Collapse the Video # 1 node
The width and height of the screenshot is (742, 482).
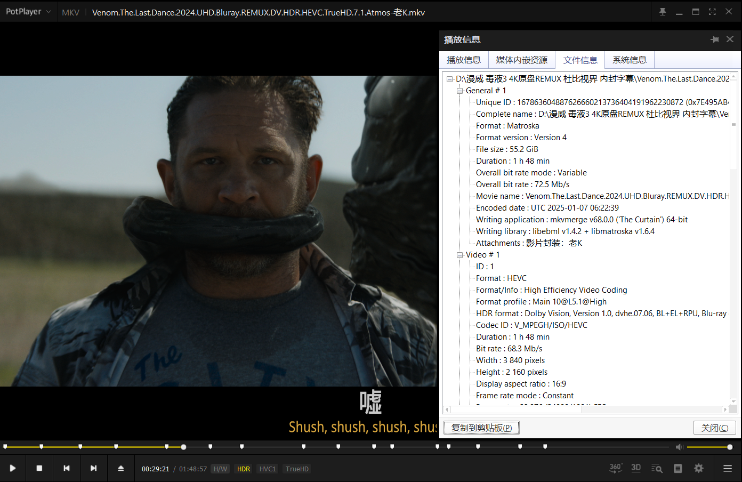point(459,255)
